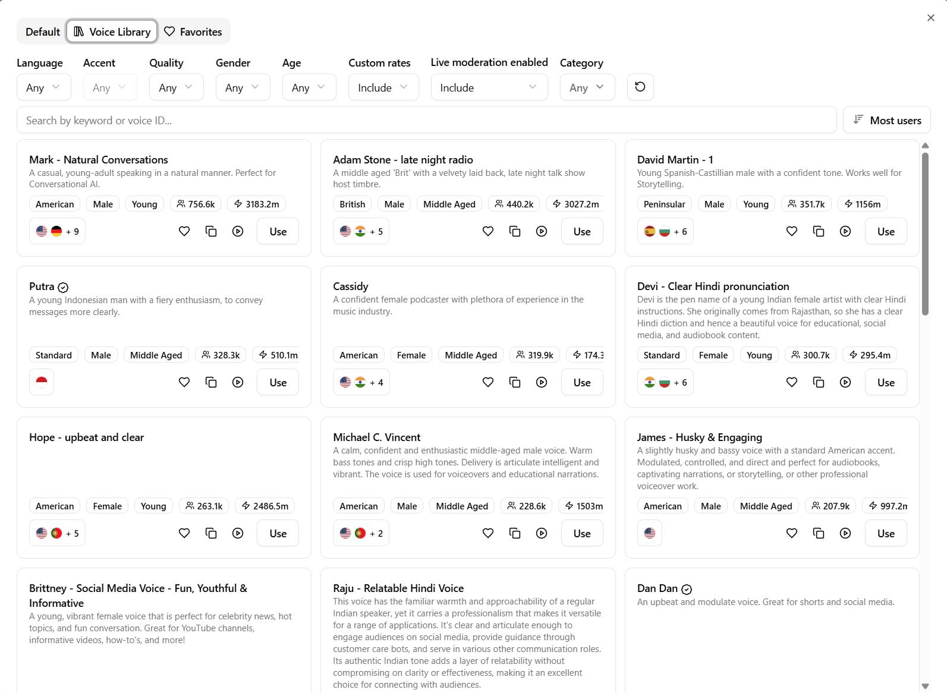Use the Cassidy voice
947x696 pixels.
582,382
